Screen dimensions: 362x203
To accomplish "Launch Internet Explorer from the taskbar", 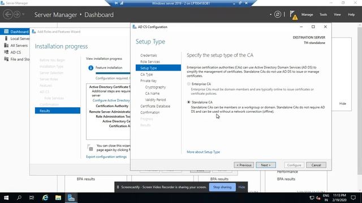I will [45, 198].
